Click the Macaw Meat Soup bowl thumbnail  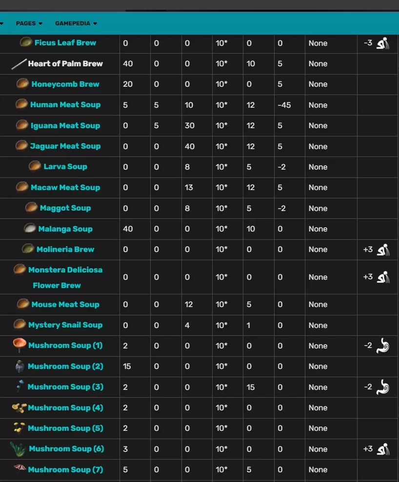[22, 187]
